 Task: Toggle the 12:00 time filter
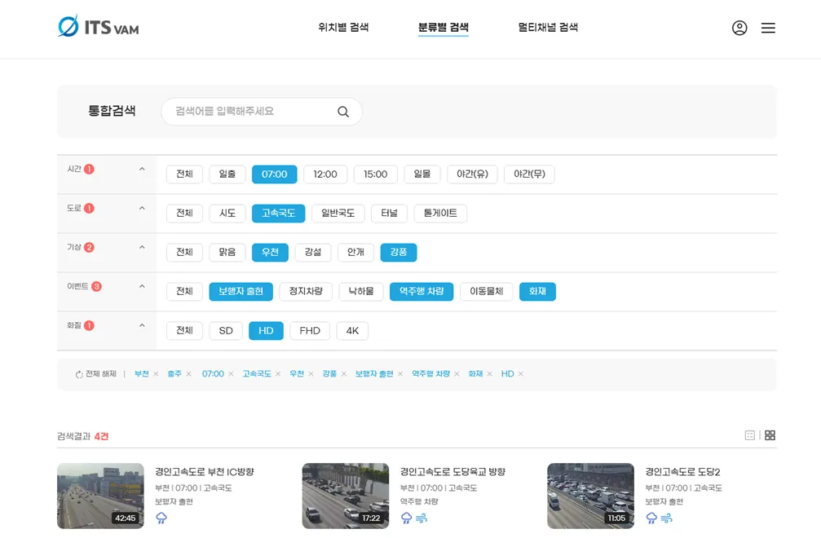[325, 174]
